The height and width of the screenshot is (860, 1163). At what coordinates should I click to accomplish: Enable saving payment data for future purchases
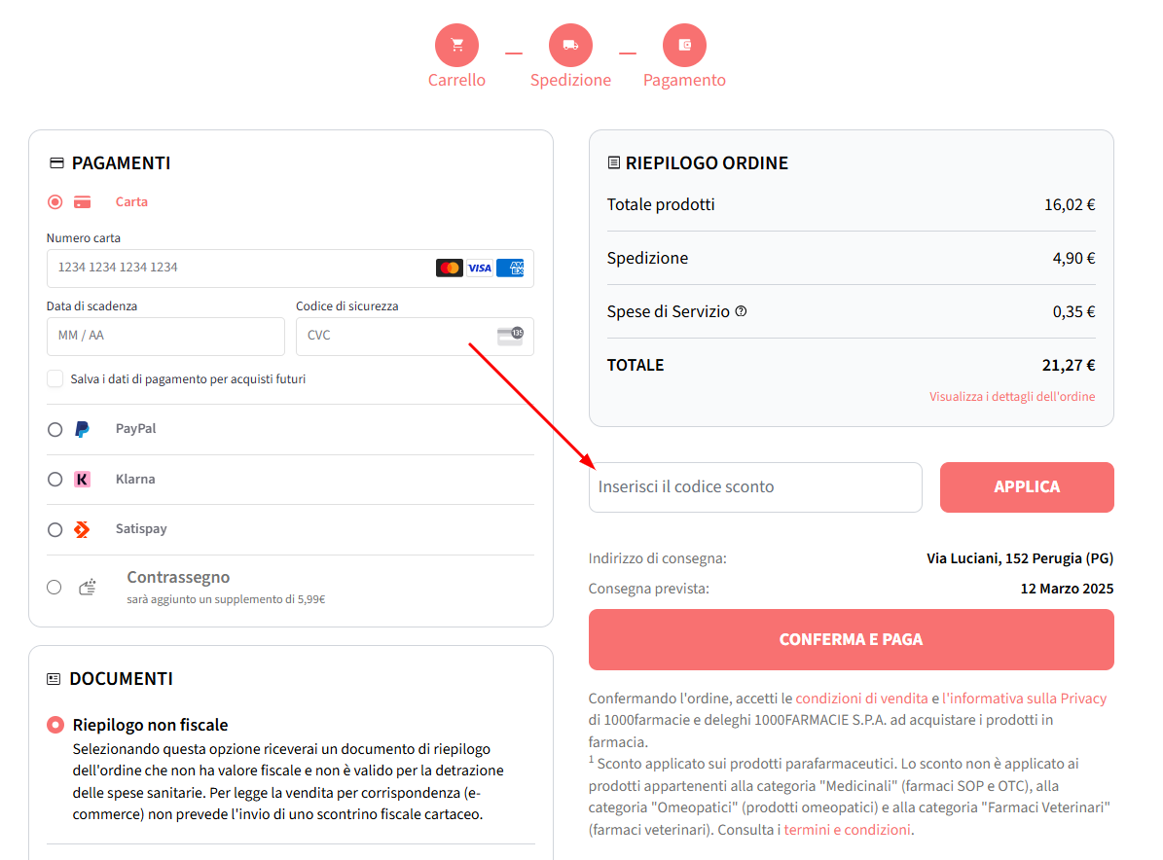55,378
